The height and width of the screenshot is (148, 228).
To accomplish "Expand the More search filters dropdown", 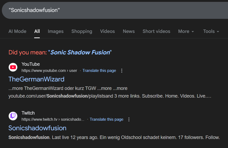I will click(x=186, y=31).
